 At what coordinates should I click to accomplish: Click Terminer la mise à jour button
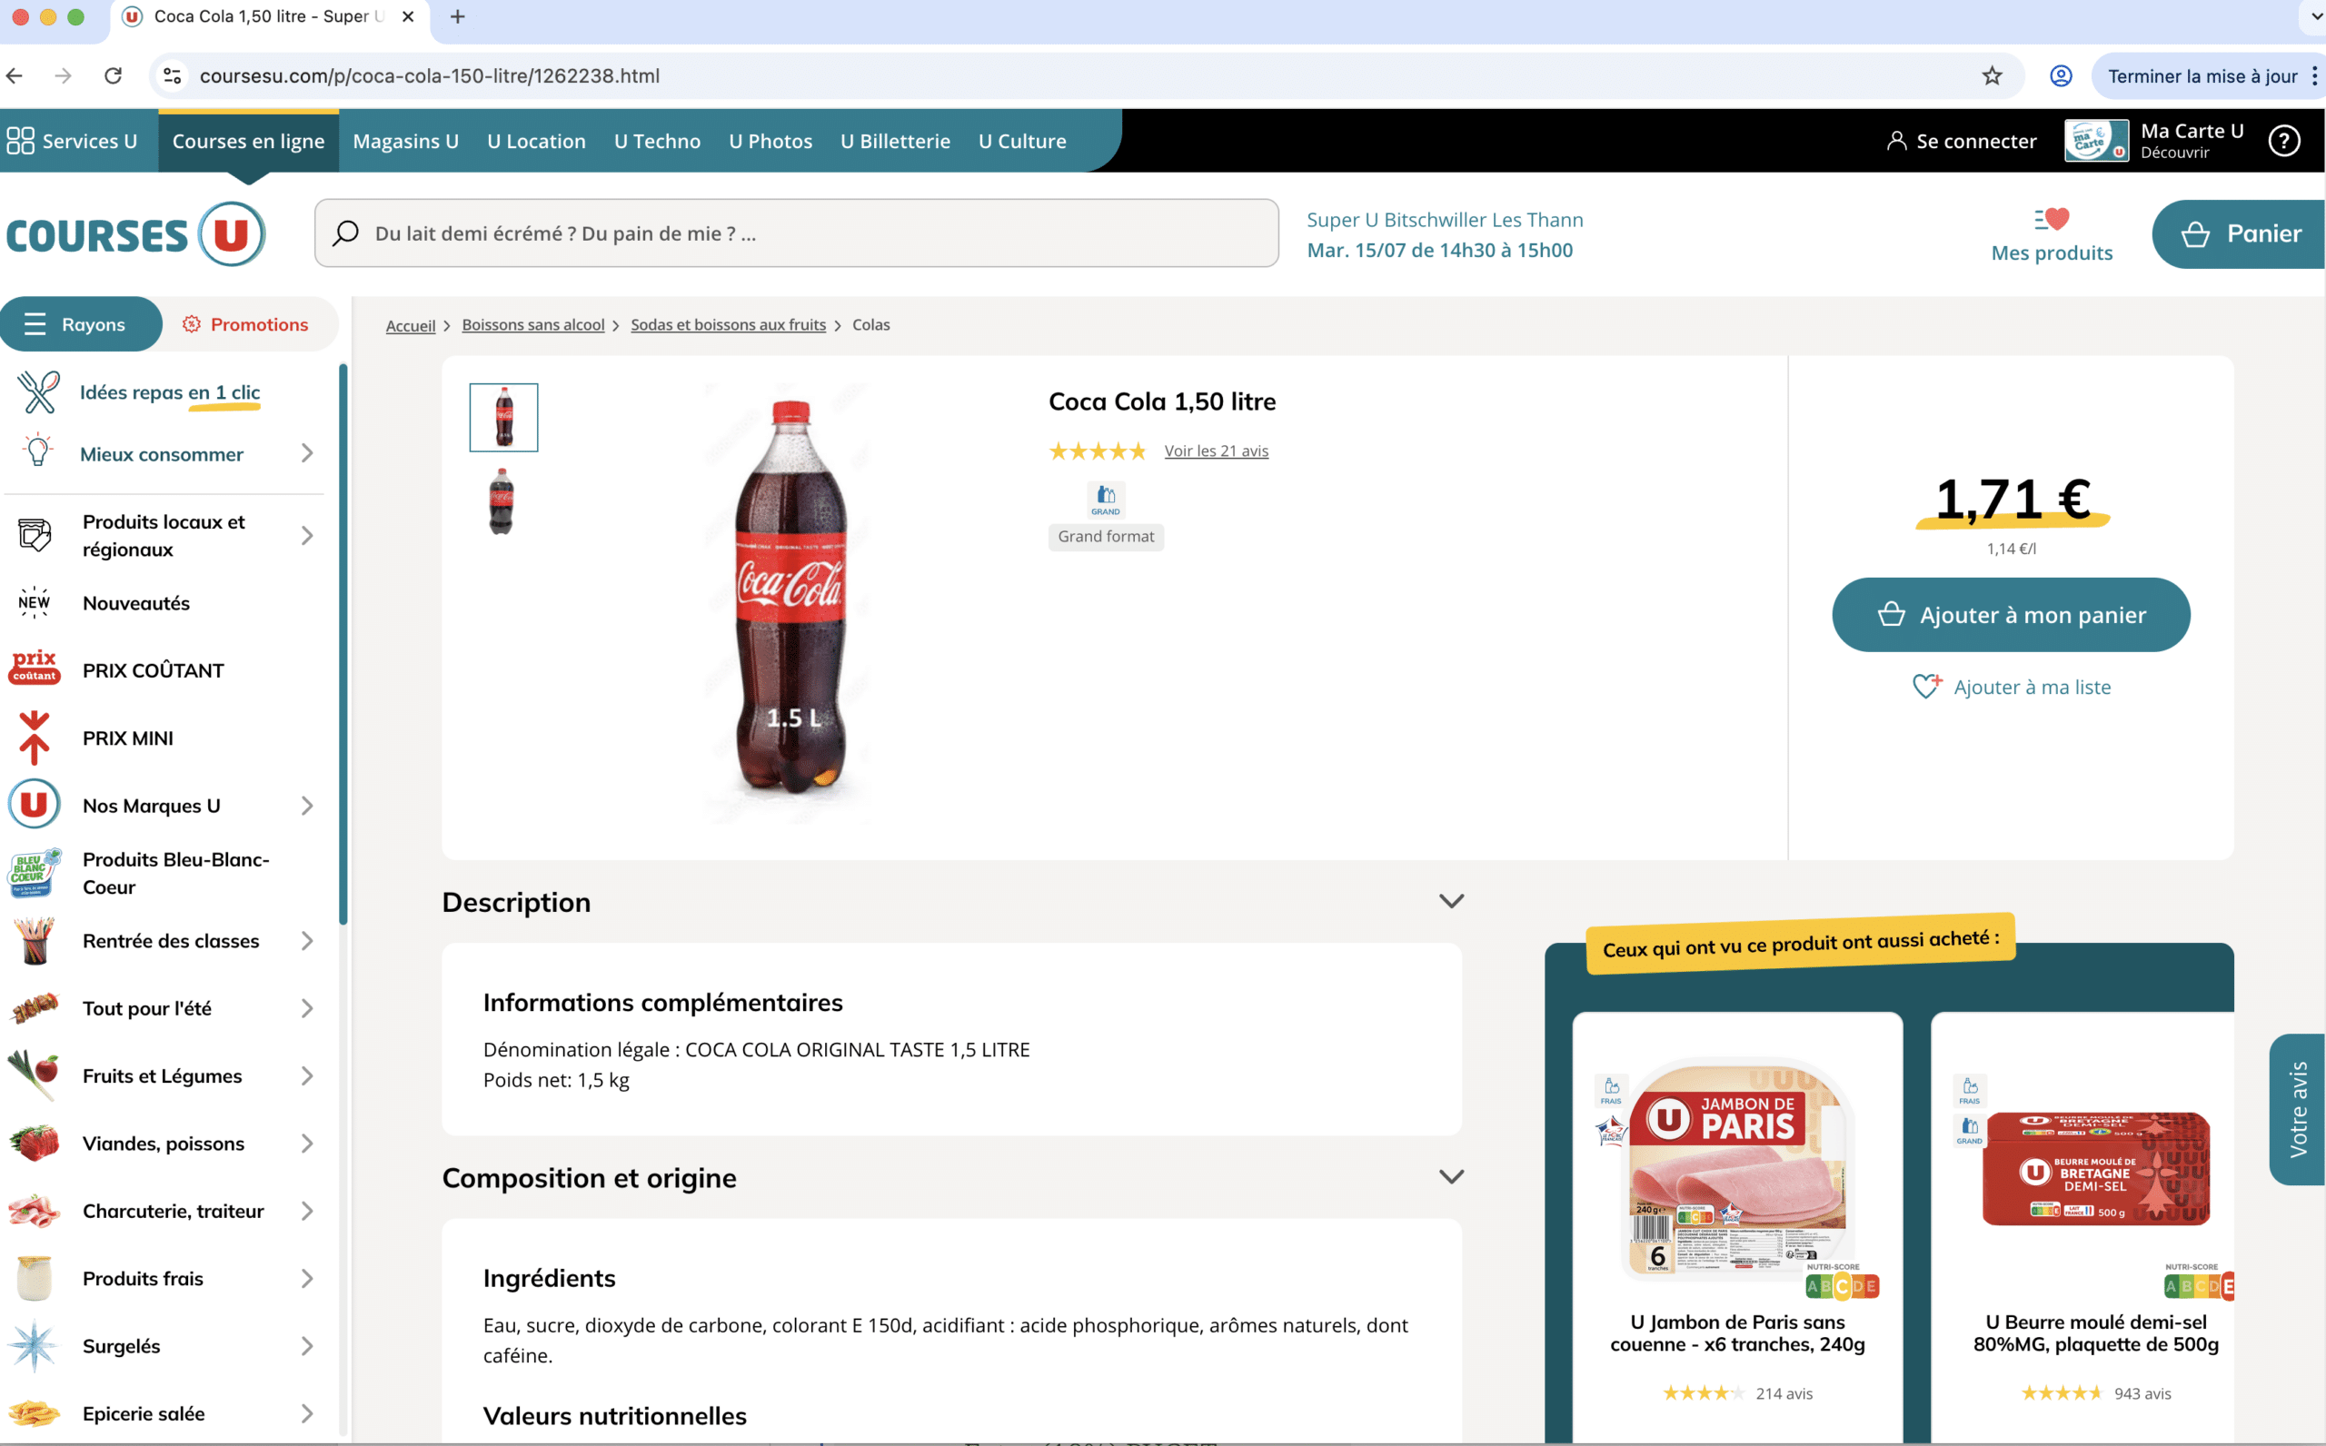tap(2202, 75)
